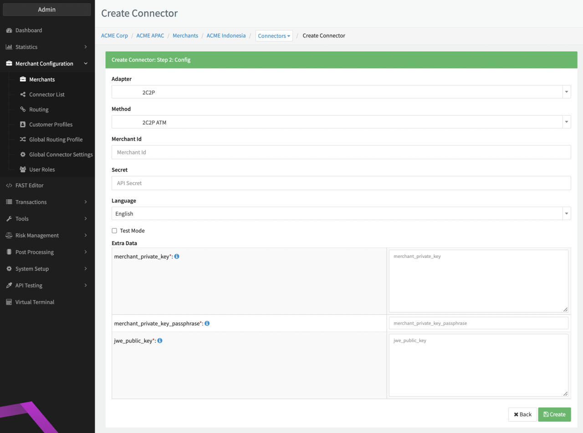Click into the Merchant Id input field
Image resolution: width=583 pixels, height=433 pixels.
[341, 152]
